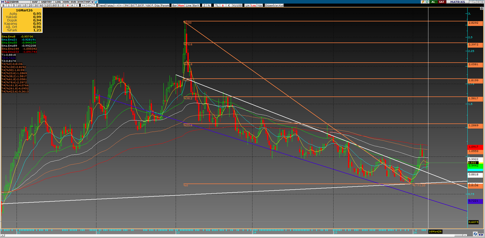Click the green AL buy button
Image resolution: width=485 pixels, height=238 pixels.
pos(433,2)
